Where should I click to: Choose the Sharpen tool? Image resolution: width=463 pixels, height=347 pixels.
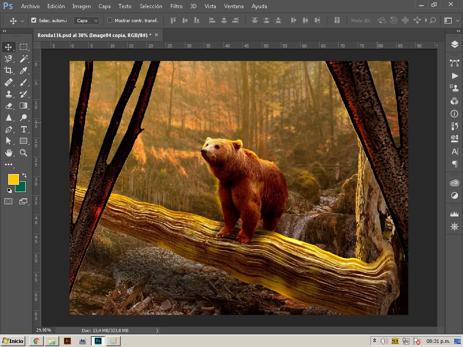[x=8, y=117]
